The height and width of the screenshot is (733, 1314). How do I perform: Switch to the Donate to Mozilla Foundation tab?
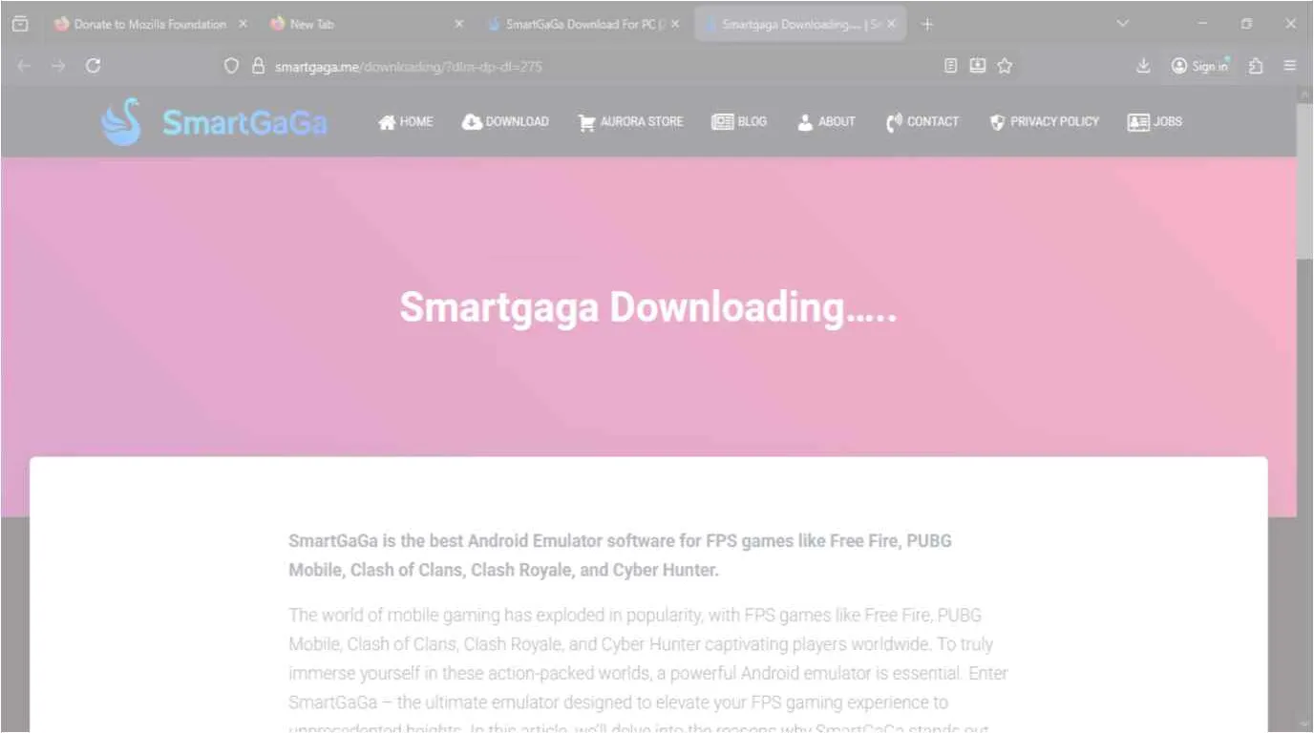[x=150, y=25]
